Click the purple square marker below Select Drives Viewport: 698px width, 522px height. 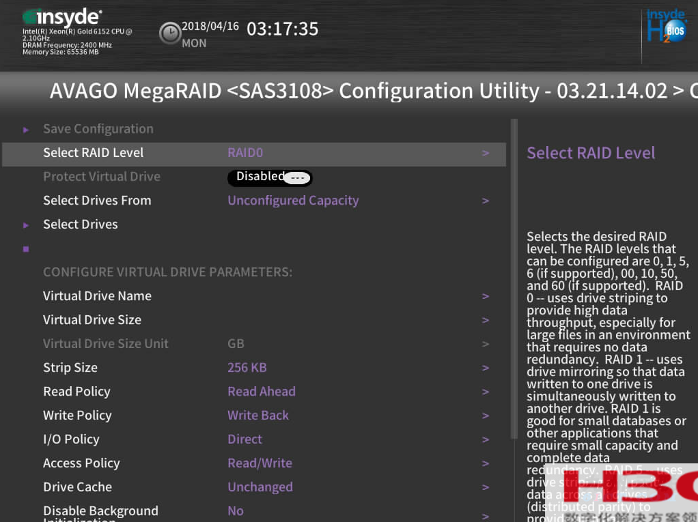[x=26, y=249]
